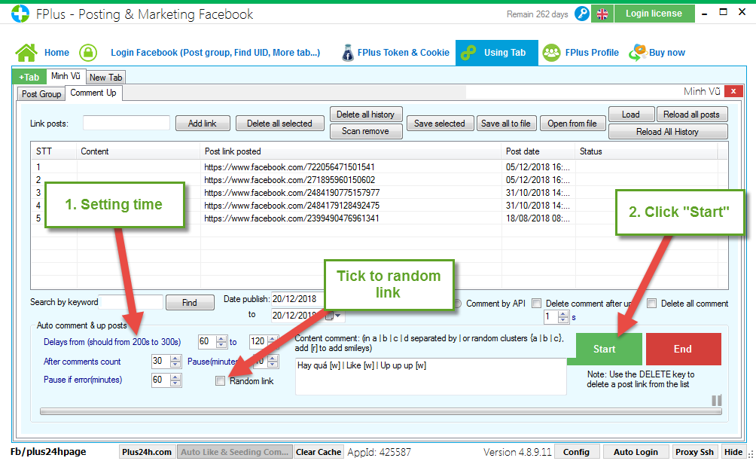The image size is (756, 461).
Task: Adjust the Pause minutes spinner arrows
Action: click(x=273, y=361)
